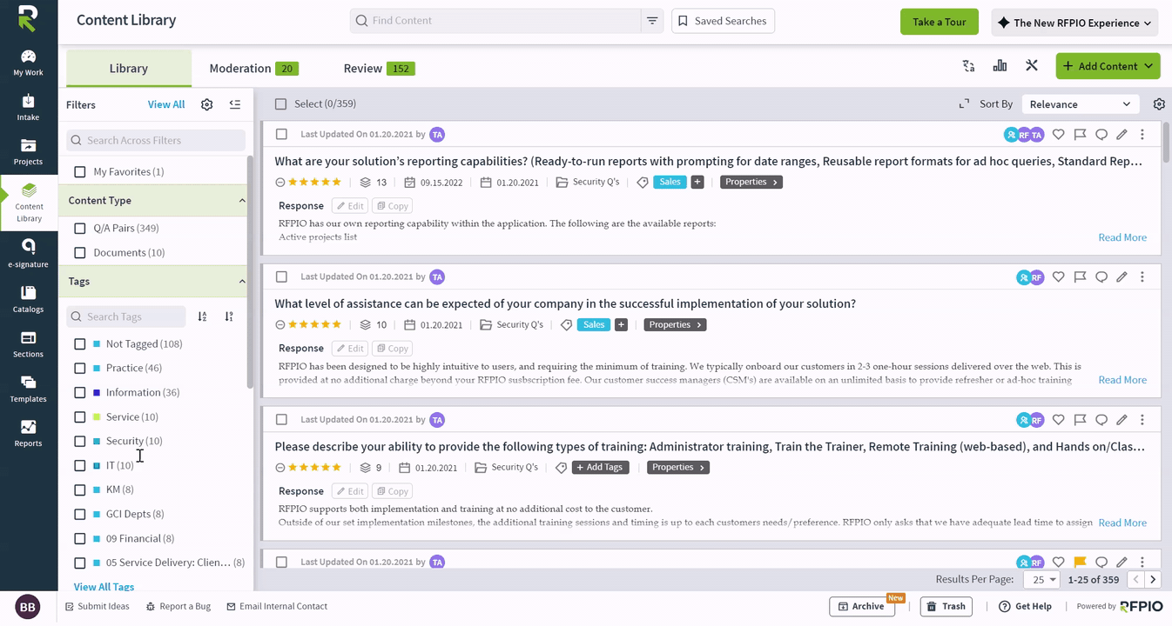This screenshot has width=1172, height=626.
Task: Go to Projects in the sidebar
Action: point(28,152)
